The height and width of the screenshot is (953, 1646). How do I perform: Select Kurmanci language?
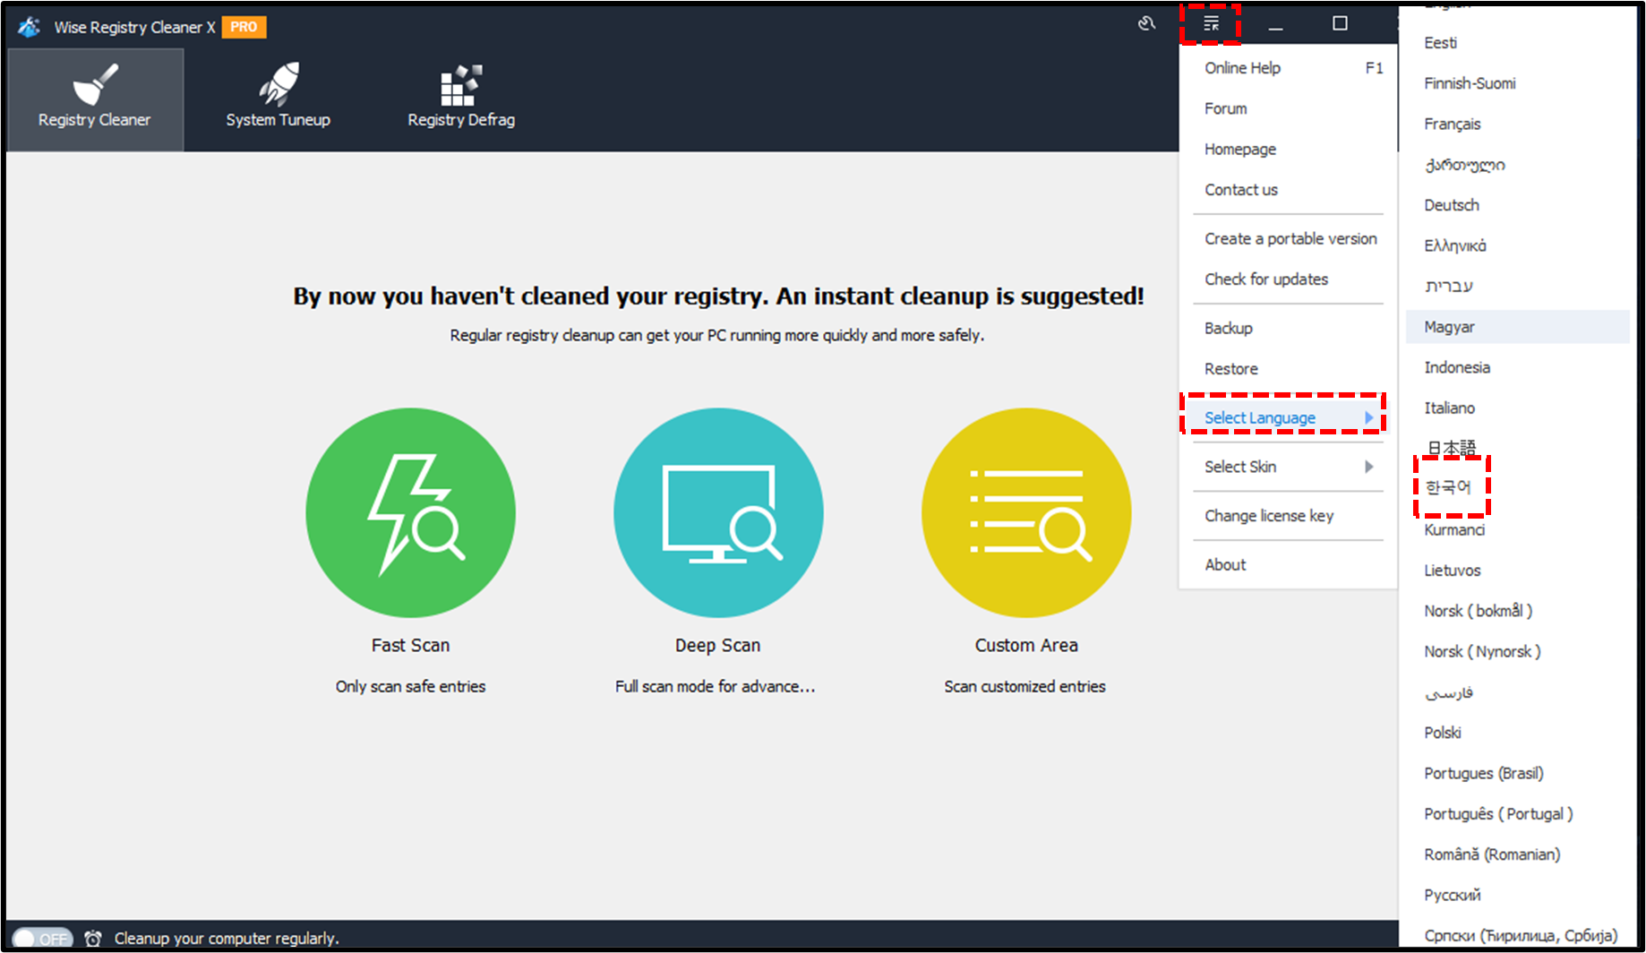[1517, 529]
